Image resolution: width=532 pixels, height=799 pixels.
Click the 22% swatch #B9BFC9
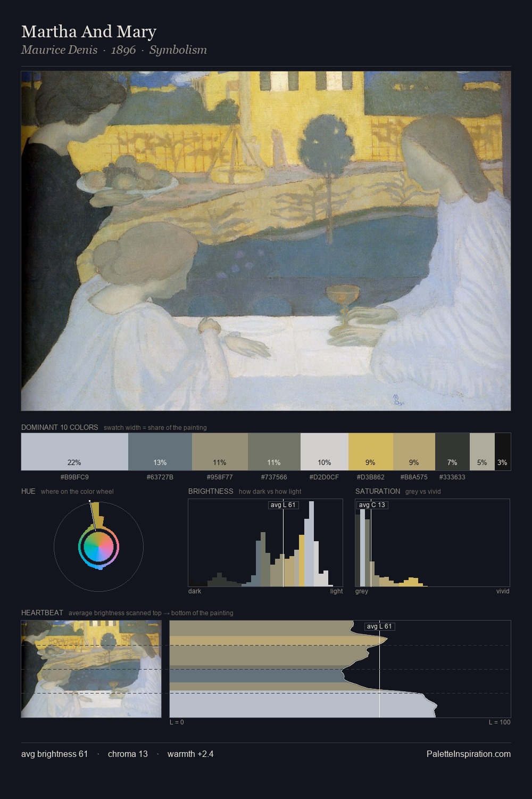click(74, 452)
